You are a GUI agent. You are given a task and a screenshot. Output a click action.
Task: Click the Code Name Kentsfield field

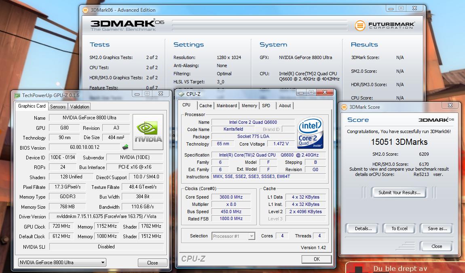click(233, 129)
